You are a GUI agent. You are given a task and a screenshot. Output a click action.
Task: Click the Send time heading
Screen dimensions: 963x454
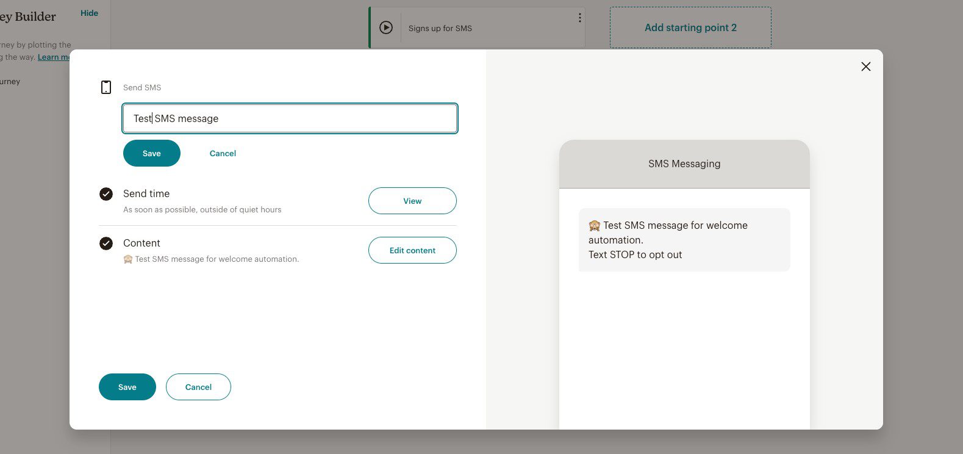(x=146, y=193)
